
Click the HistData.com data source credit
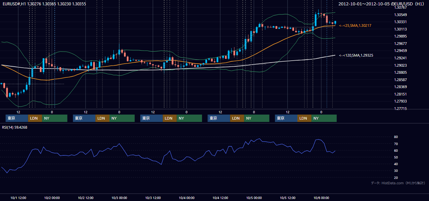398,183
